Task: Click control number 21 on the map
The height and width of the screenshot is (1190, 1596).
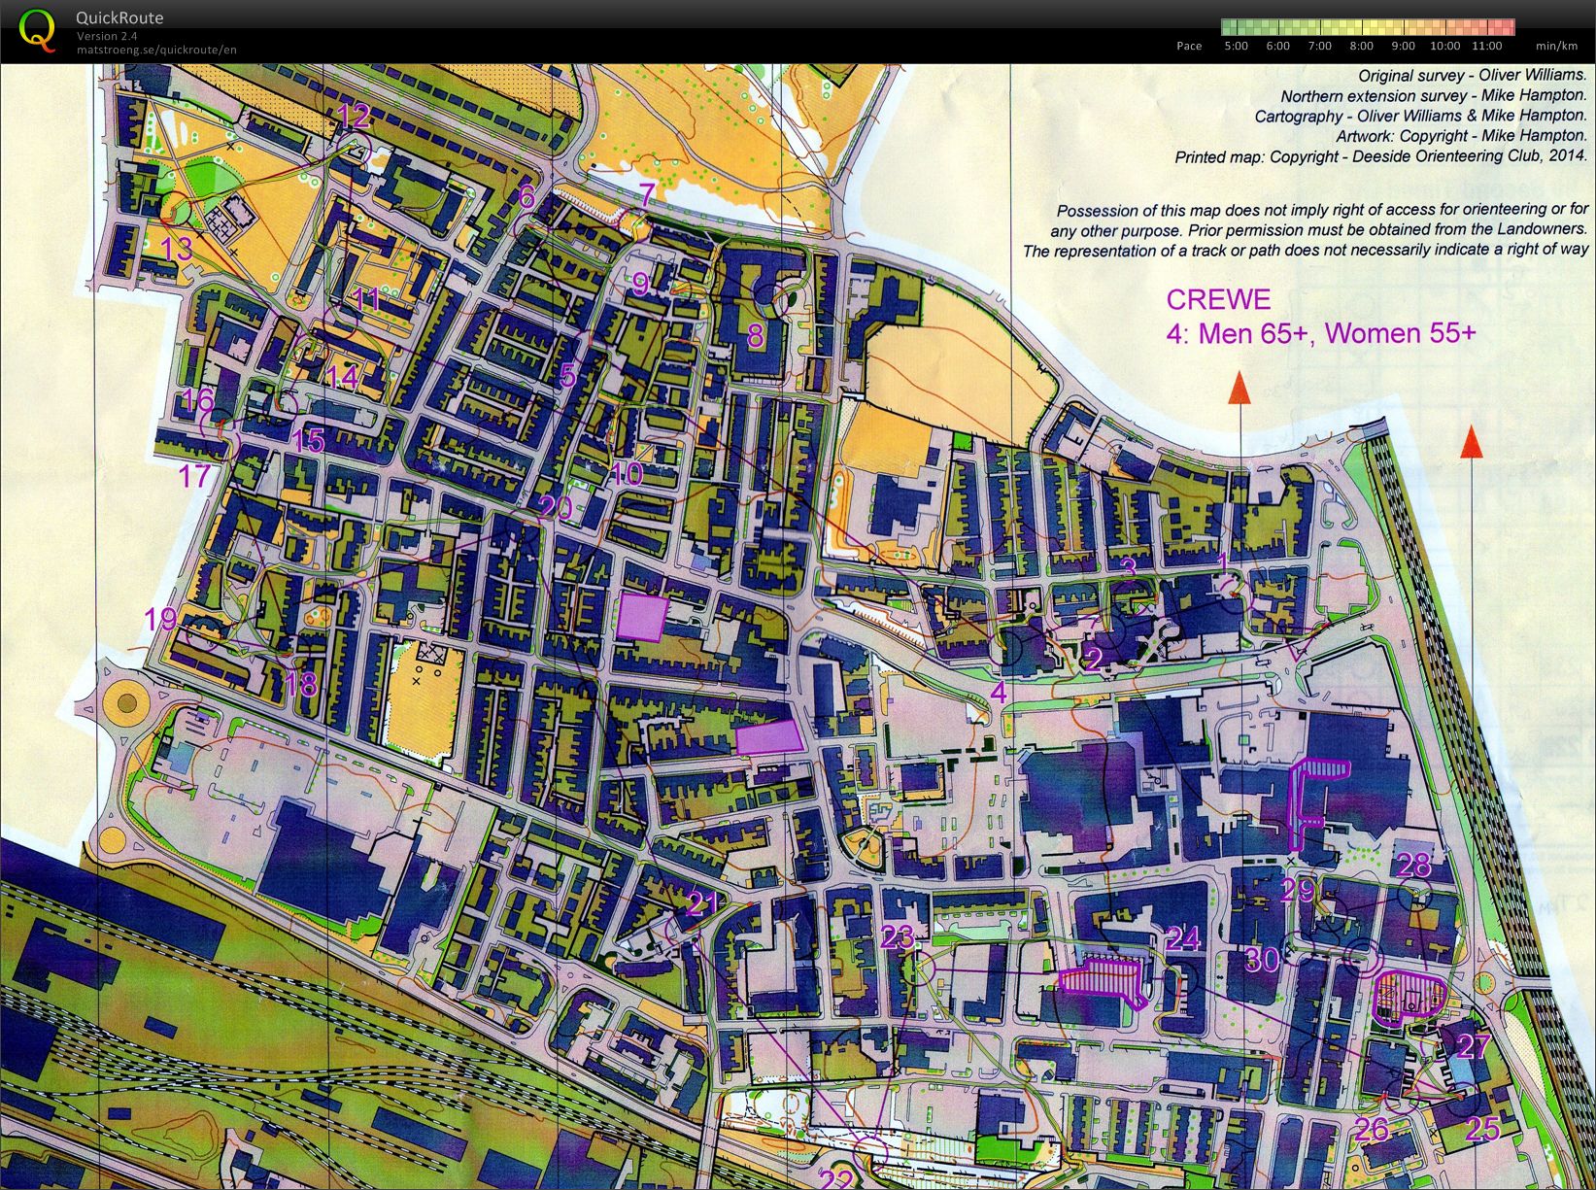Action: click(x=702, y=904)
